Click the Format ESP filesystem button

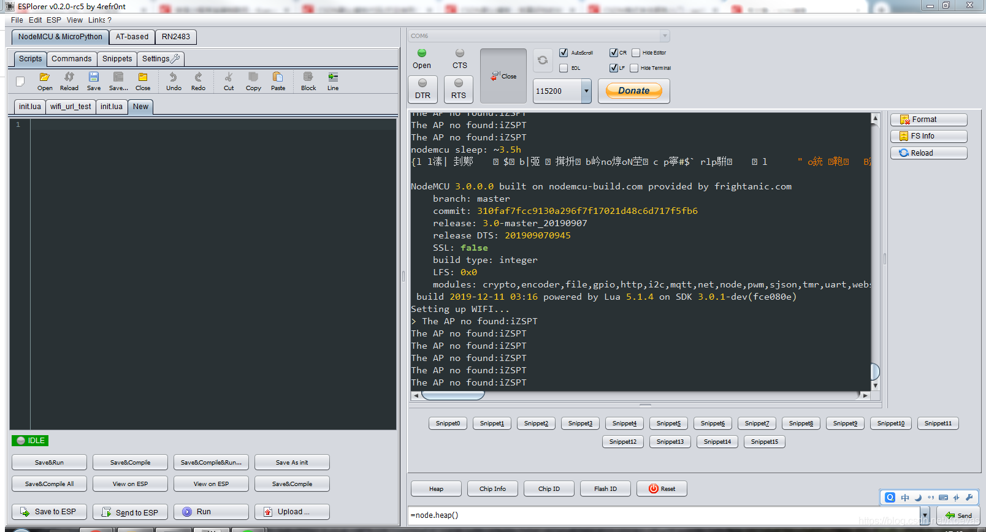(928, 120)
